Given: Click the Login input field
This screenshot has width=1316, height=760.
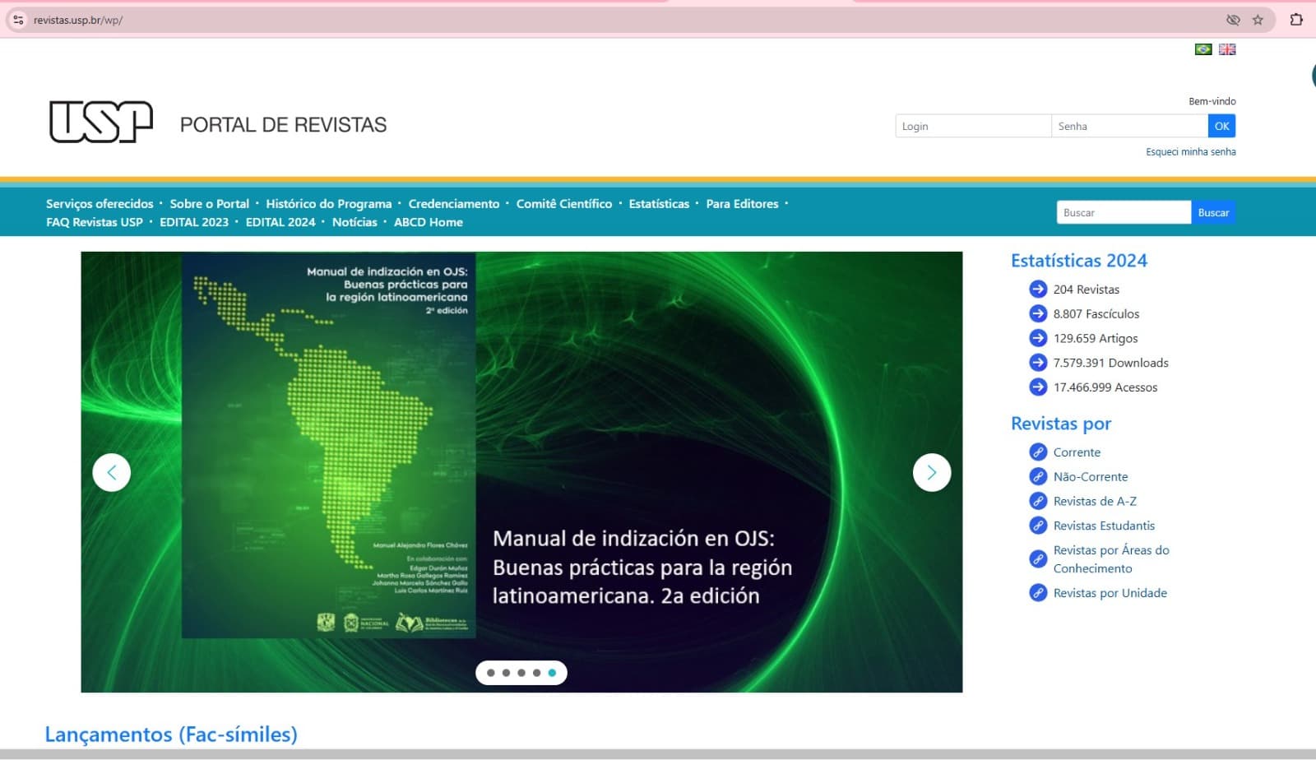Looking at the screenshot, I should click(x=973, y=126).
